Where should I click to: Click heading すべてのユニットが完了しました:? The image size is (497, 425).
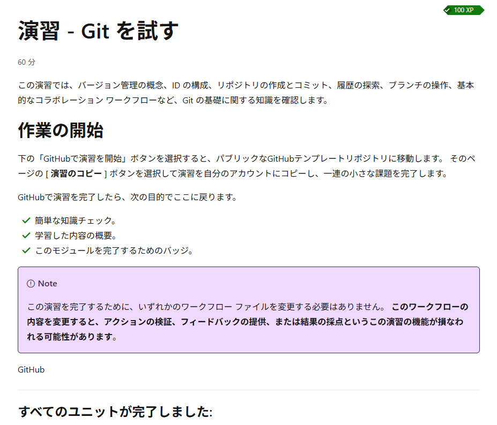point(115,412)
